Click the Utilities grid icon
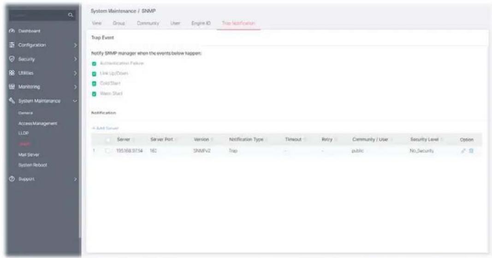Viewport: 492px width, 258px height. coord(12,72)
